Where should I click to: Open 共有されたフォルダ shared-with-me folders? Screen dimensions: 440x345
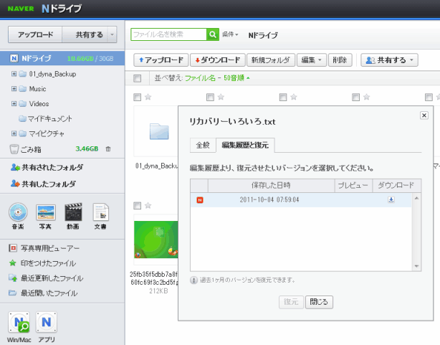[47, 167]
